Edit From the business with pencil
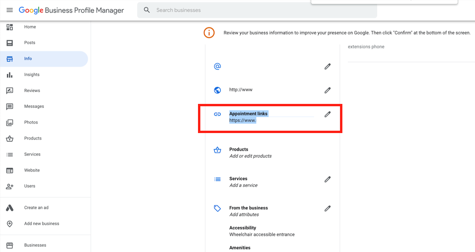 tap(327, 208)
